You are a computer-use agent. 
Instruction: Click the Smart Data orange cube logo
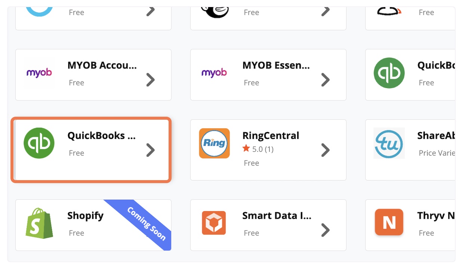point(214,223)
